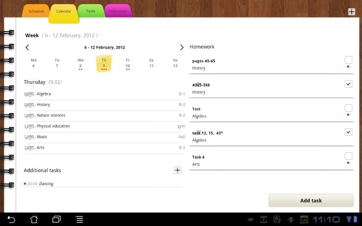Open the Android menu icon

click(80, 219)
